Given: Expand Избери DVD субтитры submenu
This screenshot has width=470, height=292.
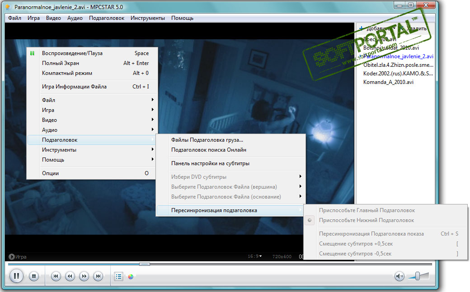Looking at the screenshot, I should point(230,177).
